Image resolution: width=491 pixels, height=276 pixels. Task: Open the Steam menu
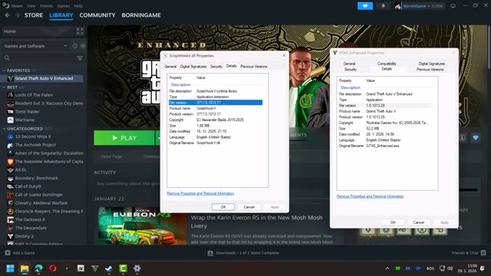point(17,6)
